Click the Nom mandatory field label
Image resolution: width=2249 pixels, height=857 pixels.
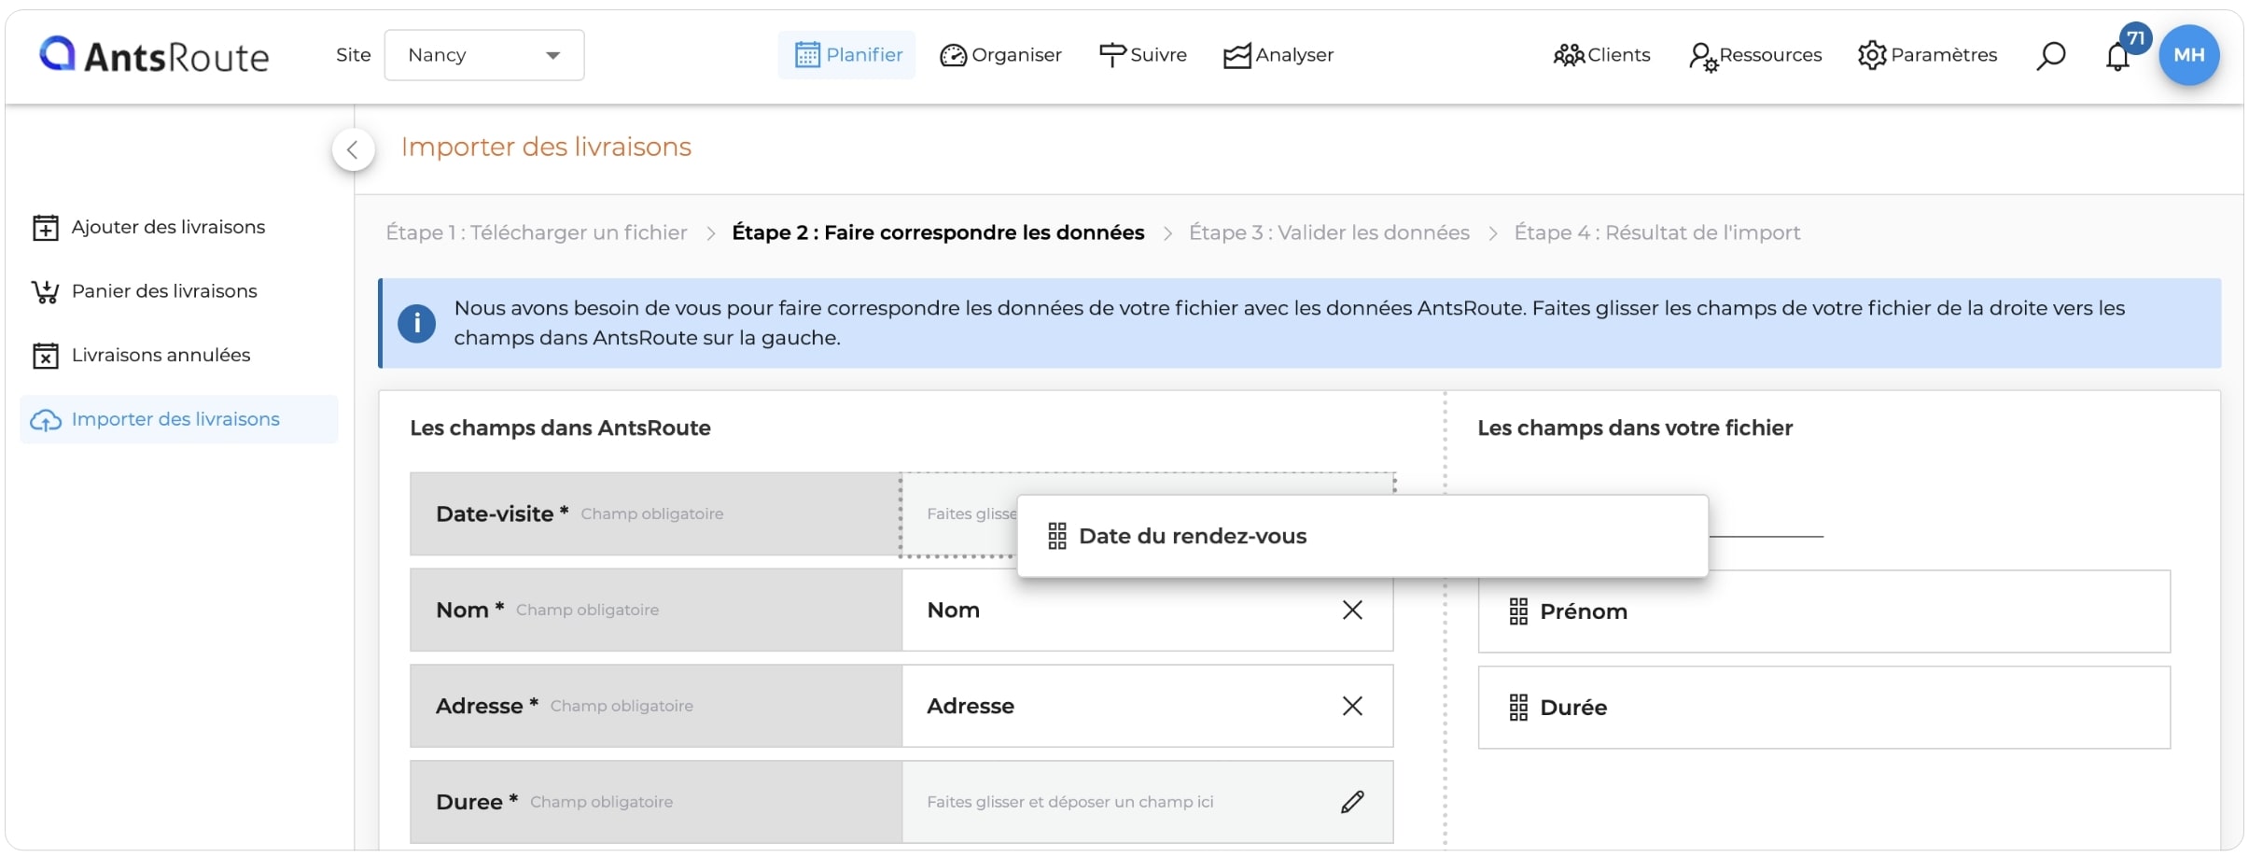tap(656, 610)
